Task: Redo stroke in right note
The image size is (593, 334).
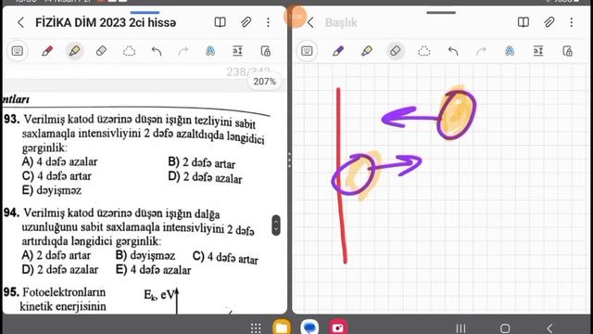Action: point(481,51)
